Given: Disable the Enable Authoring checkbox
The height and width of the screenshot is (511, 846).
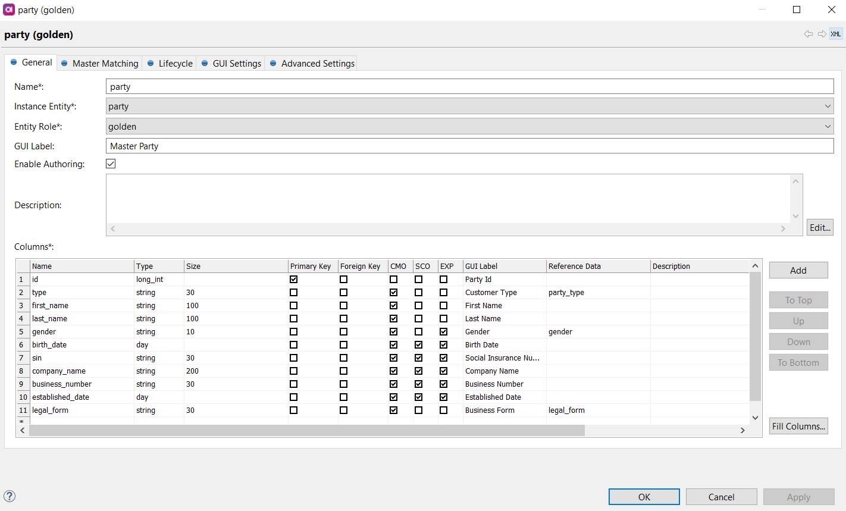Looking at the screenshot, I should click(x=111, y=164).
